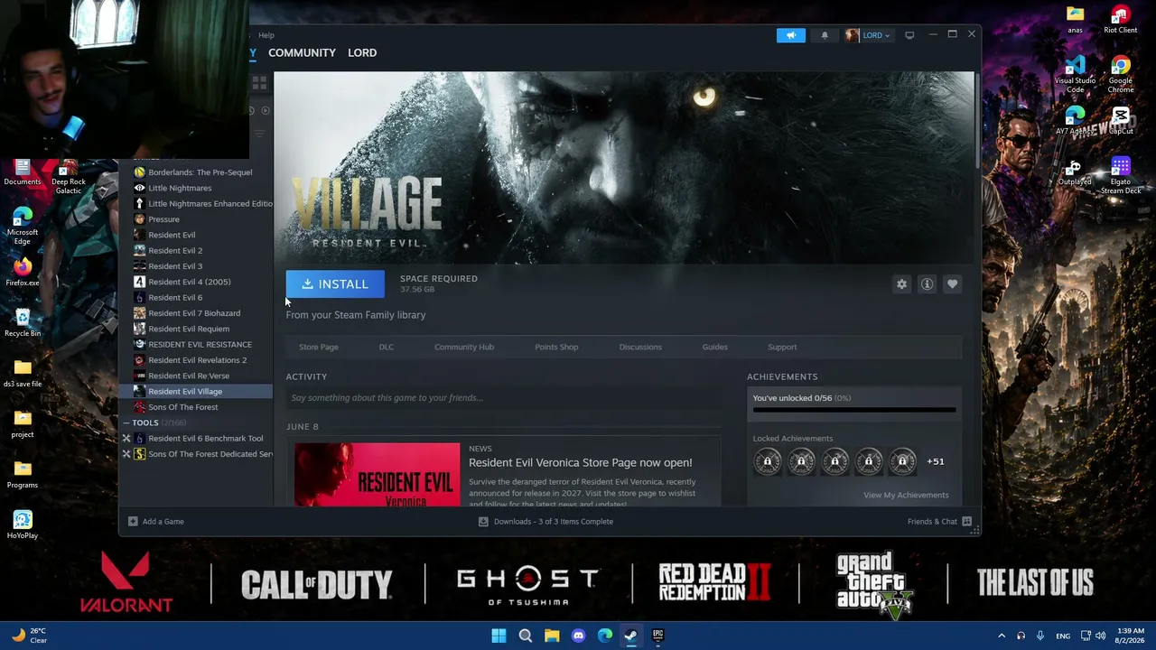Open the Steam notifications bell

tap(825, 35)
